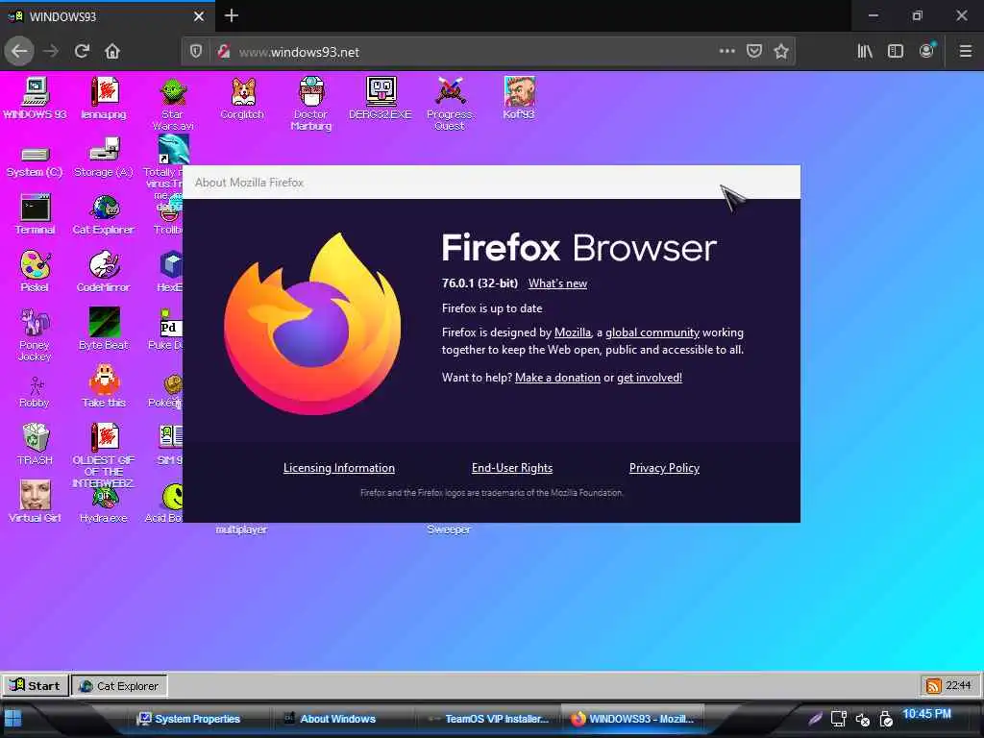Open the Doctor Marburg icon

[311, 104]
